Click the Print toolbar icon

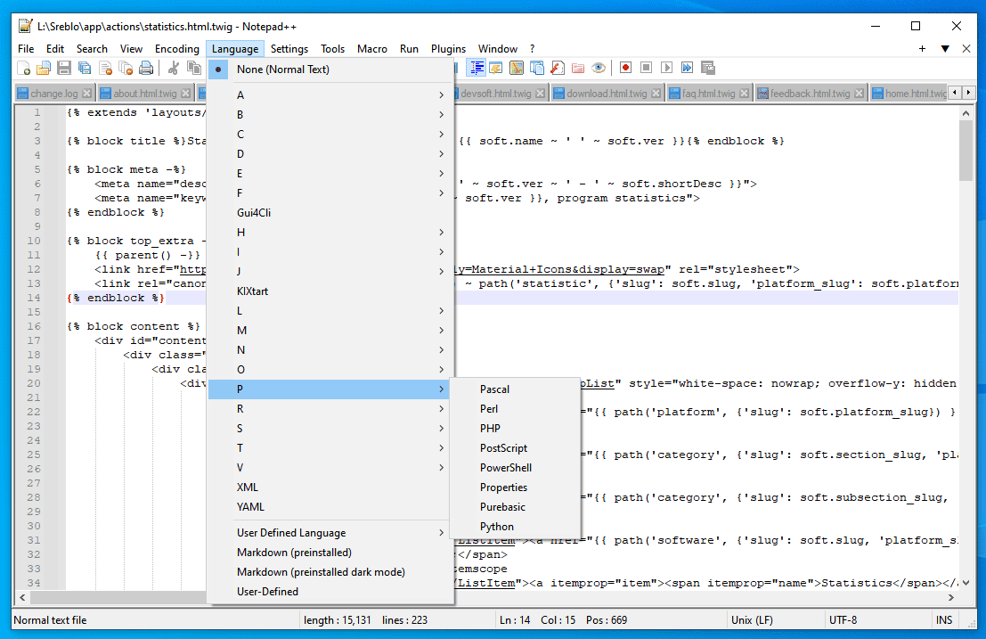146,68
